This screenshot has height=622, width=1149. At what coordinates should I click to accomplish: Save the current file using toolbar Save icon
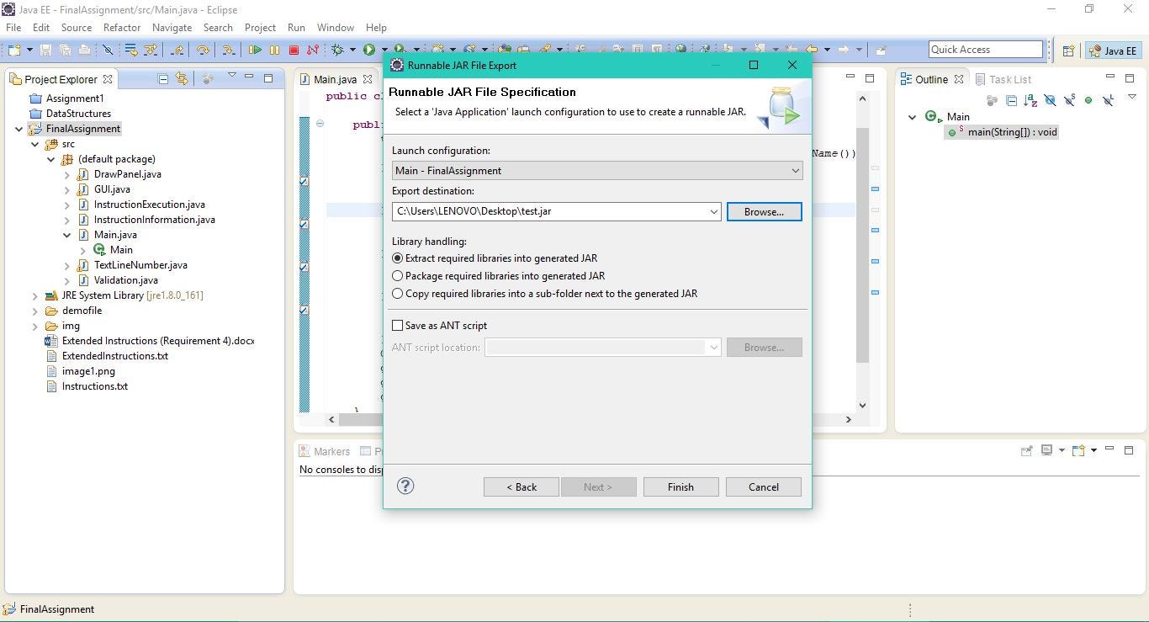point(47,50)
